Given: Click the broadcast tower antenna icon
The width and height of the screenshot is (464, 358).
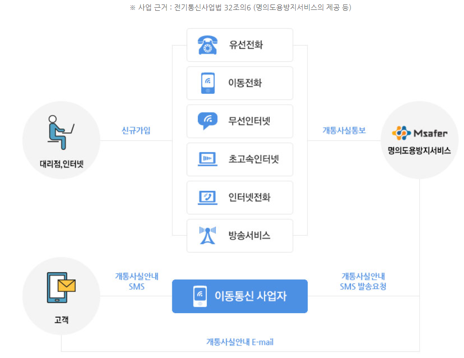Looking at the screenshot, I should pos(207,235).
